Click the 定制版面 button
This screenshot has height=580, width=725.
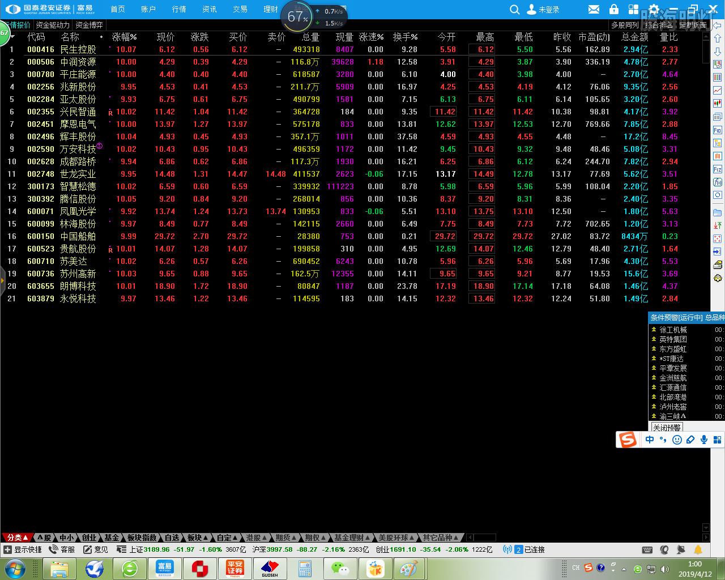(693, 25)
